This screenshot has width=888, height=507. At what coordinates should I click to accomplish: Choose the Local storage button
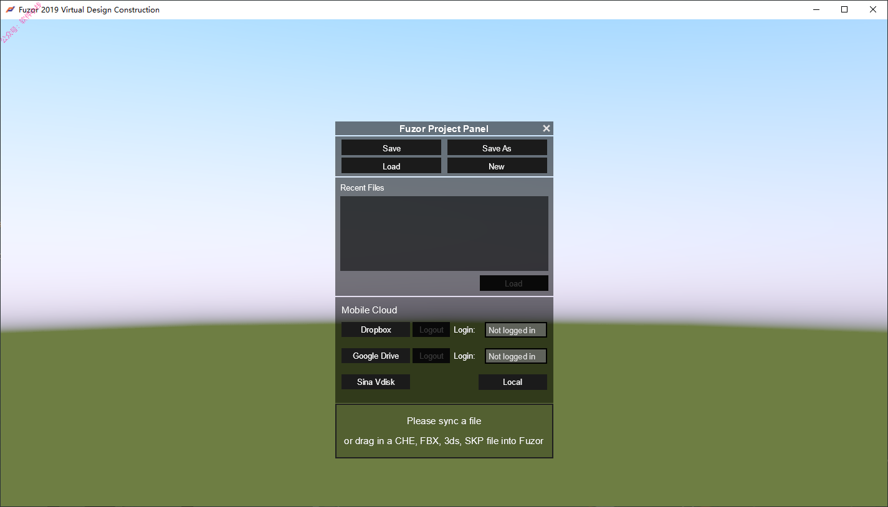(513, 382)
